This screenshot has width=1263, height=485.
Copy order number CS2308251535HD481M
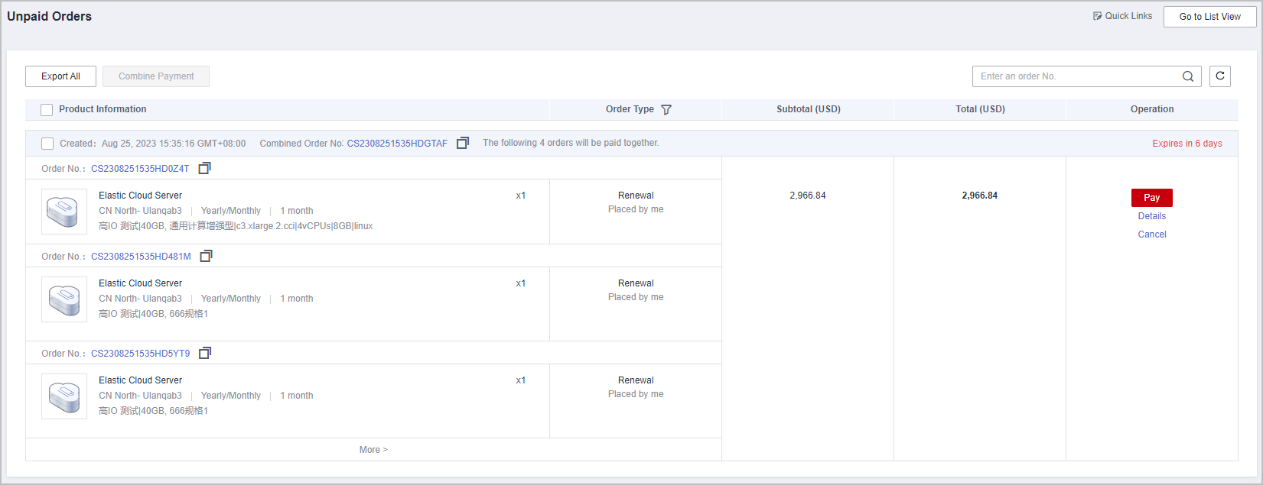(206, 257)
